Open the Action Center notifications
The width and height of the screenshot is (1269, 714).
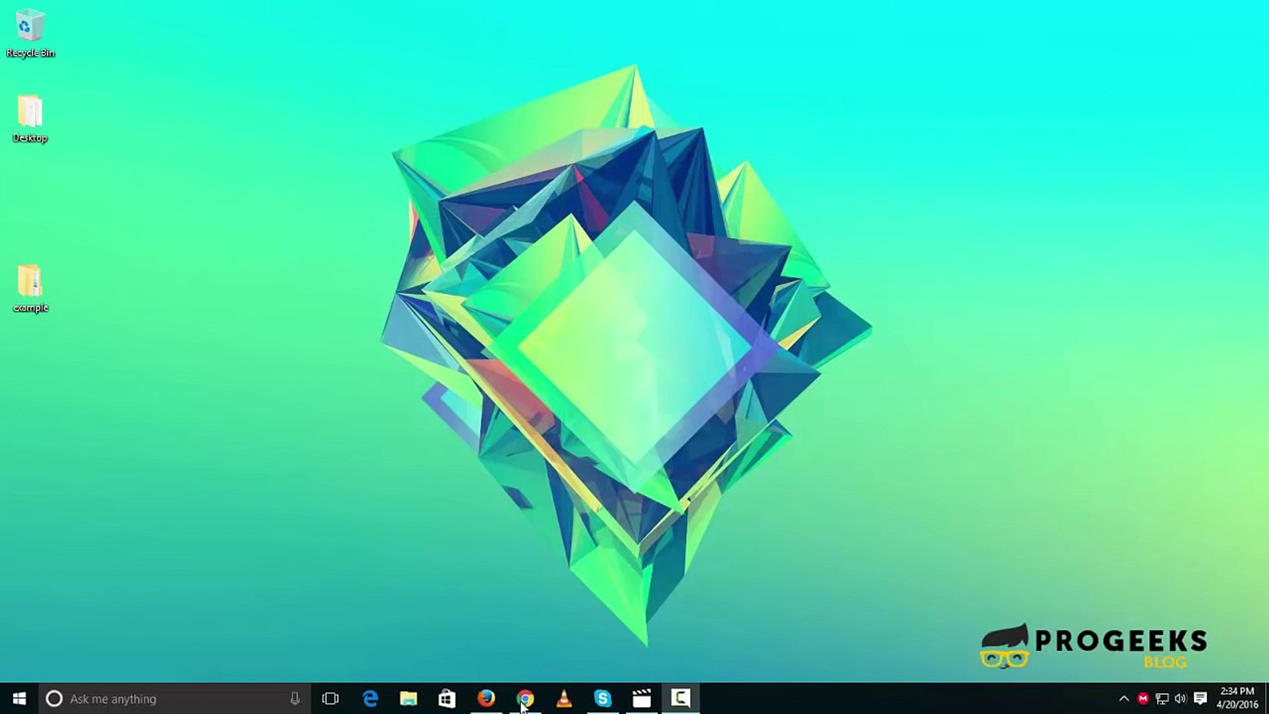point(1200,699)
